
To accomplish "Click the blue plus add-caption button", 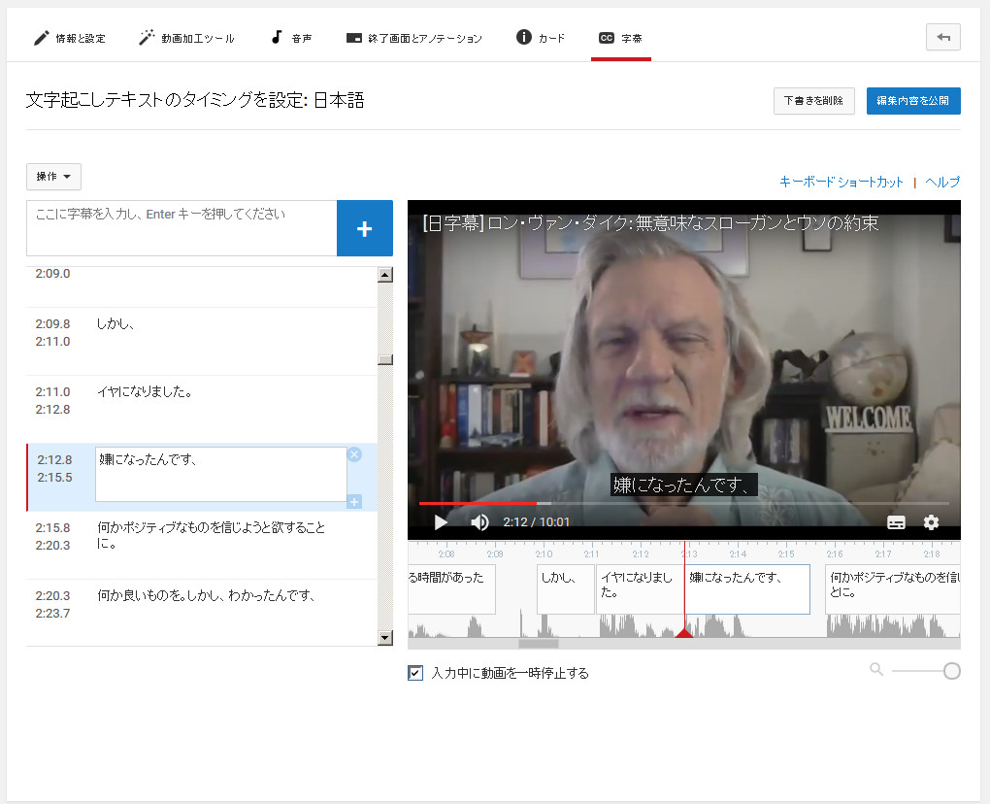I will pyautogui.click(x=364, y=228).
